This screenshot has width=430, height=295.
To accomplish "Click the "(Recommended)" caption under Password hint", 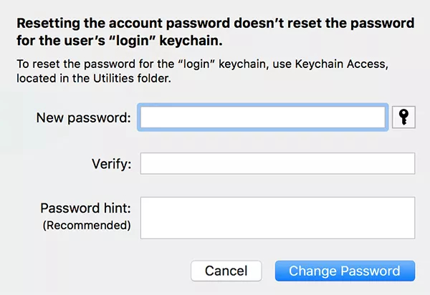I will [x=87, y=226].
